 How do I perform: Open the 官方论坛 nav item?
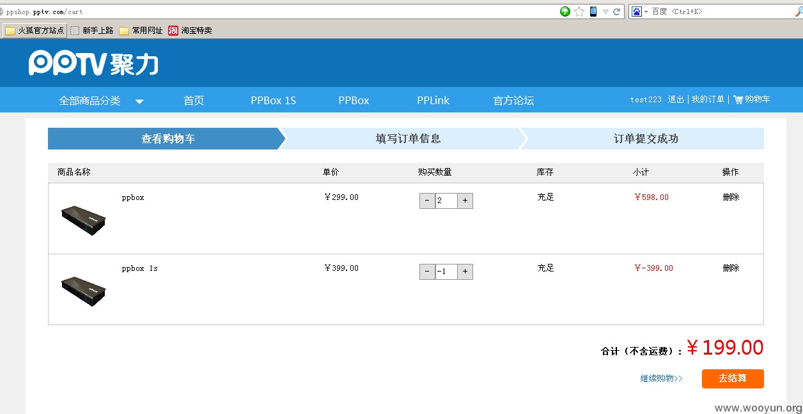513,100
